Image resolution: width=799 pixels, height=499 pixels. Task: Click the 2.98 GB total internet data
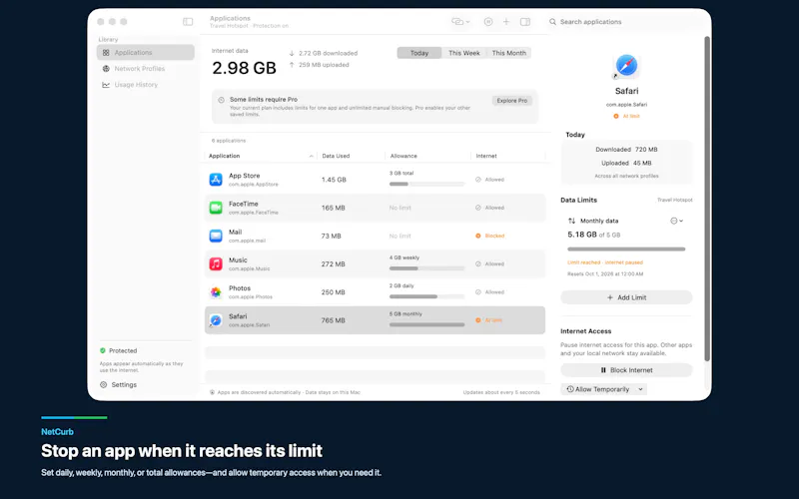click(x=244, y=68)
